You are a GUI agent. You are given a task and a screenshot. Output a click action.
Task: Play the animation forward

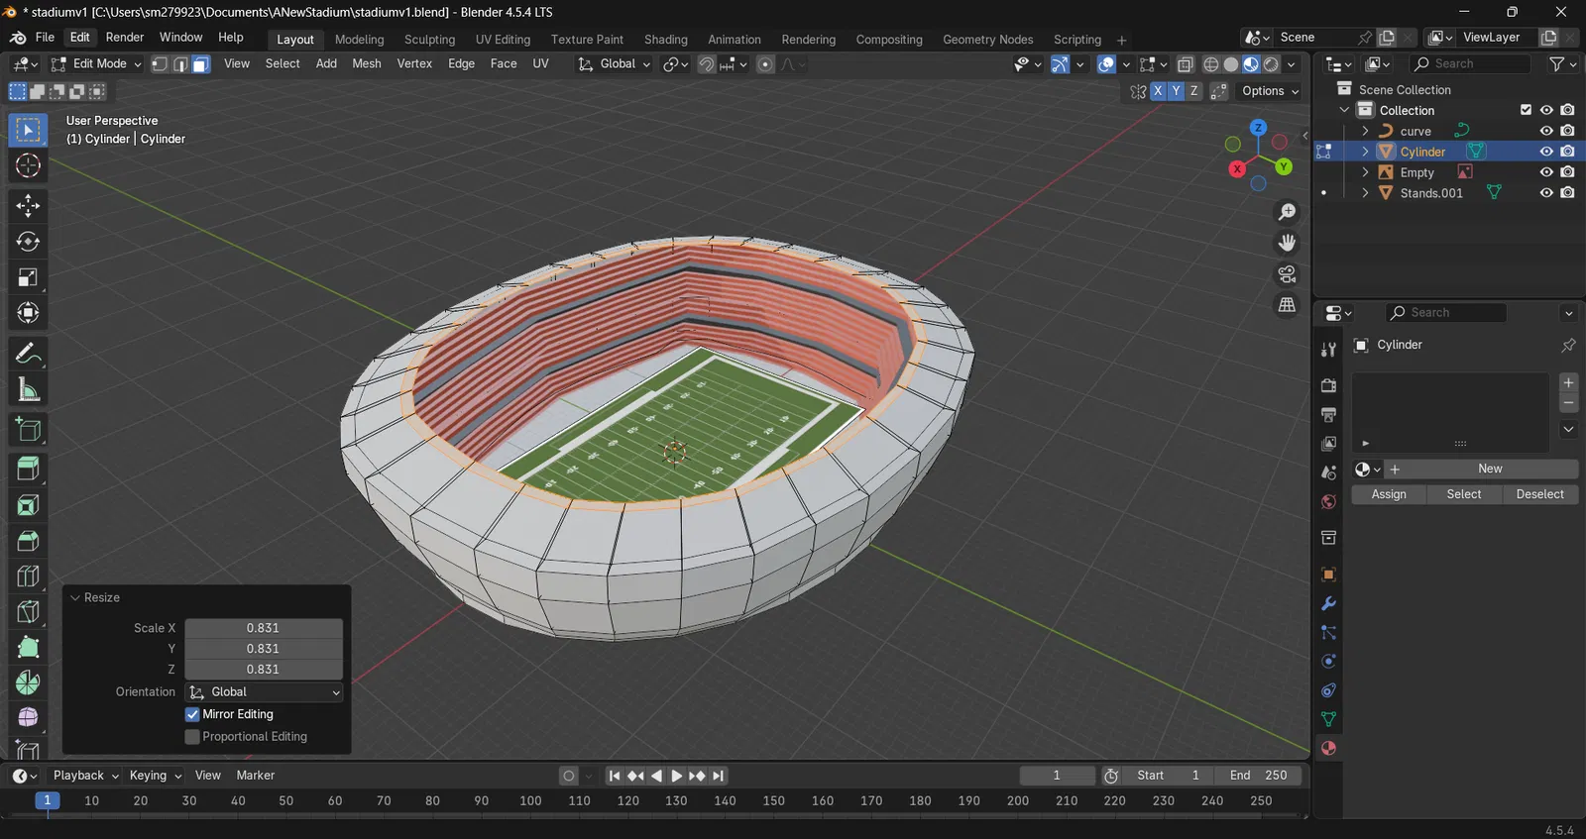pyautogui.click(x=676, y=776)
